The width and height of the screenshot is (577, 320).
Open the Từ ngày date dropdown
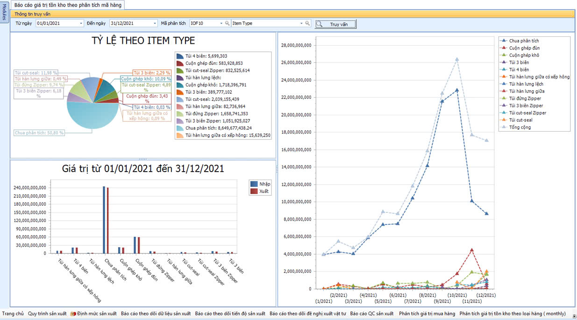[x=81, y=23]
